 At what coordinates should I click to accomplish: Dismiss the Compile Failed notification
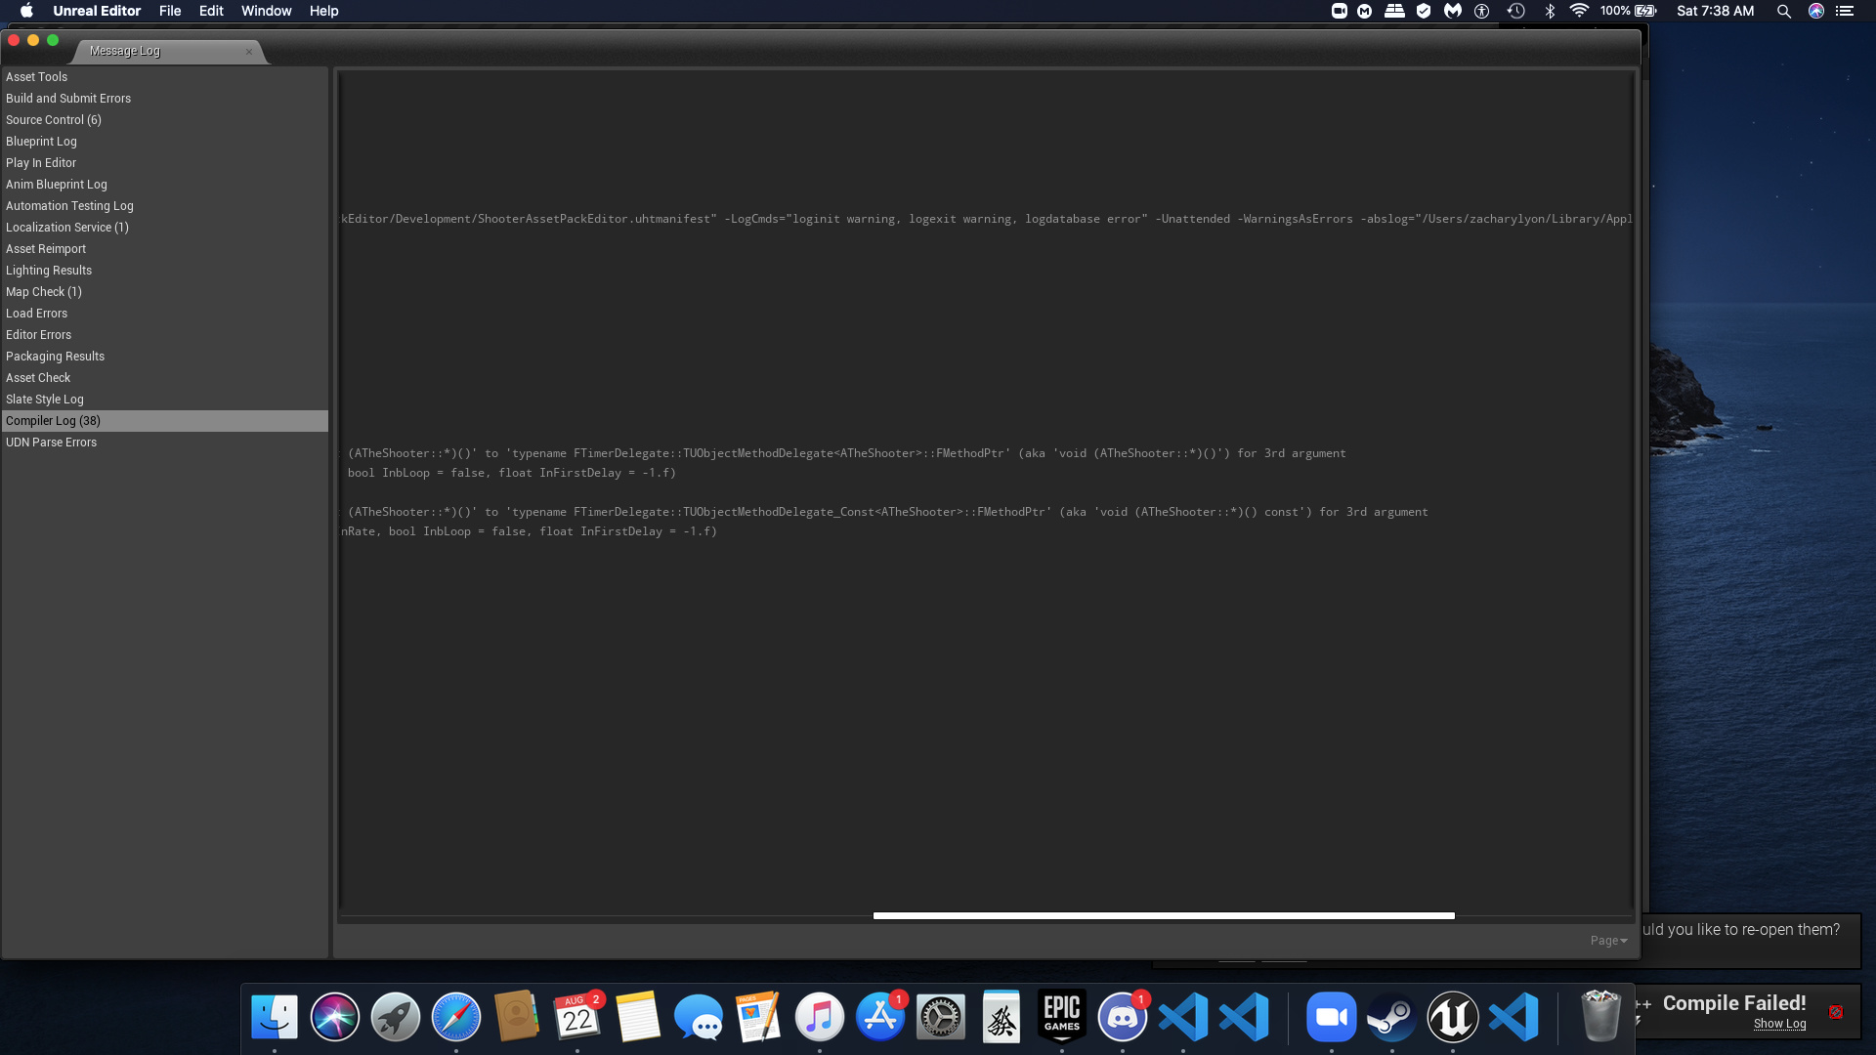click(x=1836, y=1012)
